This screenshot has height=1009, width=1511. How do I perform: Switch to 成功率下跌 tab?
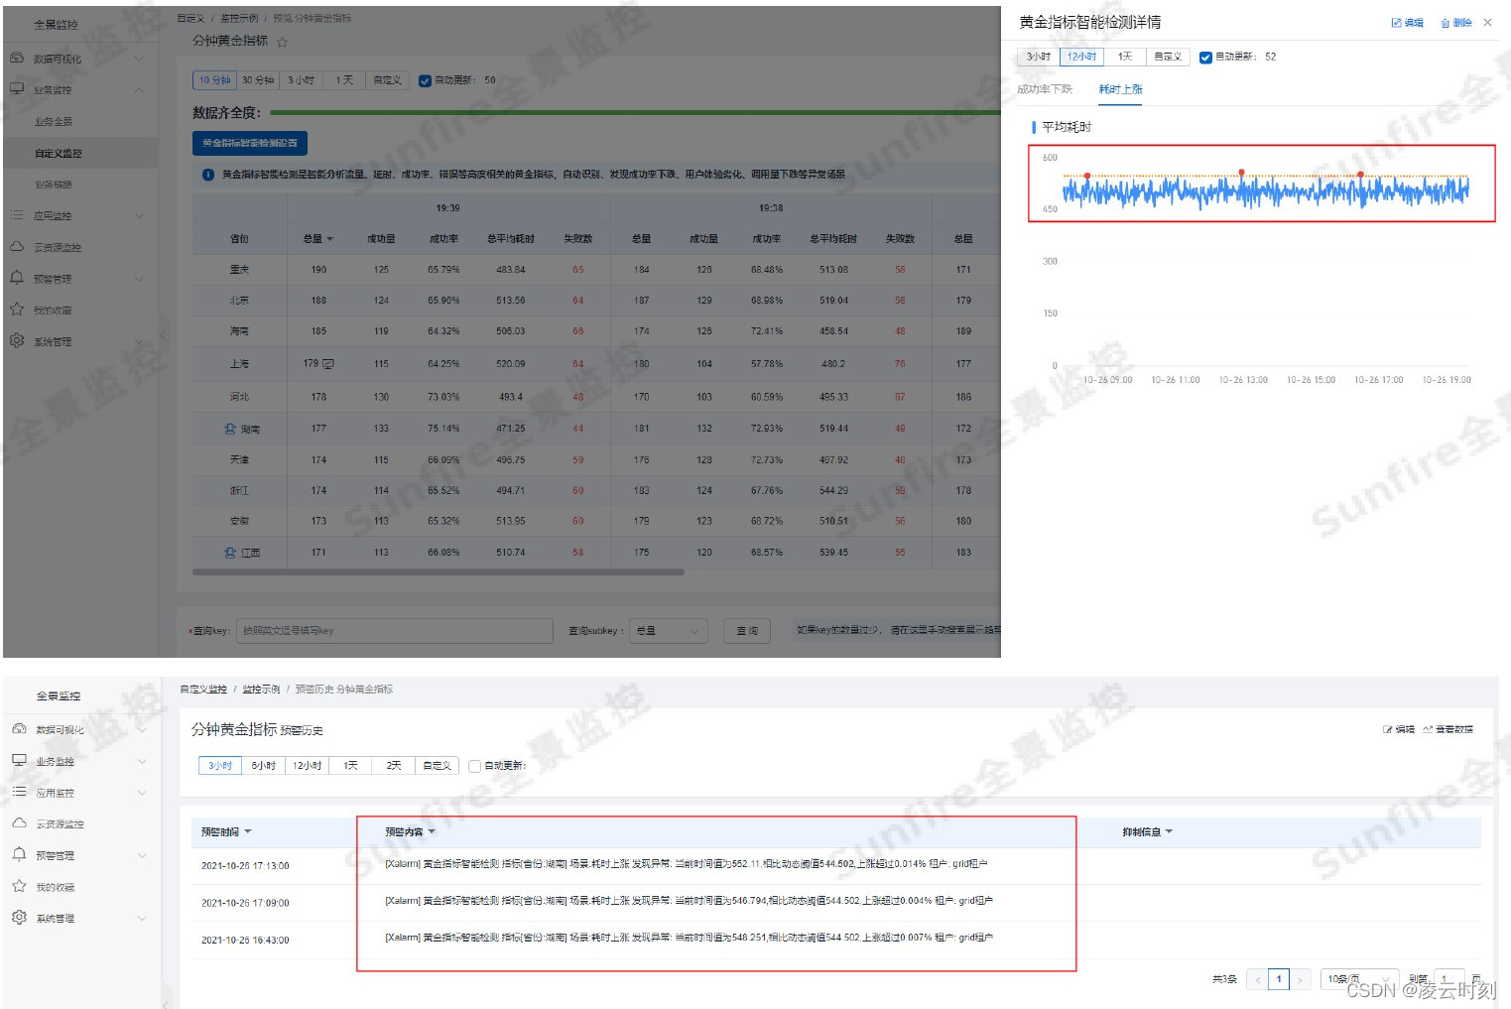(1045, 89)
